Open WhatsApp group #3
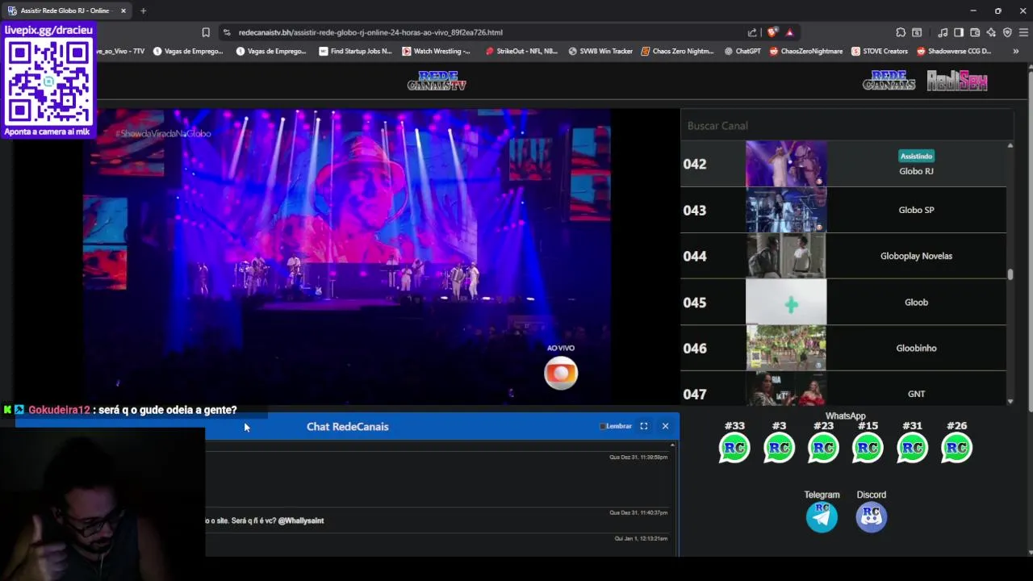Image resolution: width=1033 pixels, height=581 pixels. [x=779, y=448]
